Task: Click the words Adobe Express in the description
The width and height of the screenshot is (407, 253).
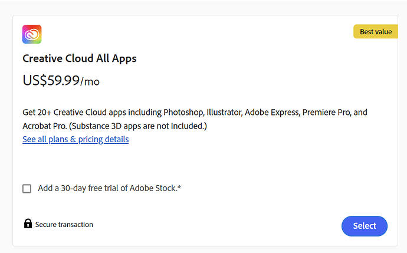Action: [x=273, y=113]
